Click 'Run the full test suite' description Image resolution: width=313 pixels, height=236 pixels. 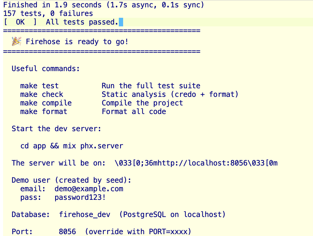[151, 86]
